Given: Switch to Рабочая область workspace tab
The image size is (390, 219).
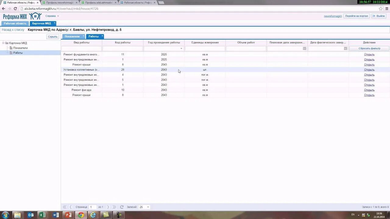Looking at the screenshot, I should [15, 23].
